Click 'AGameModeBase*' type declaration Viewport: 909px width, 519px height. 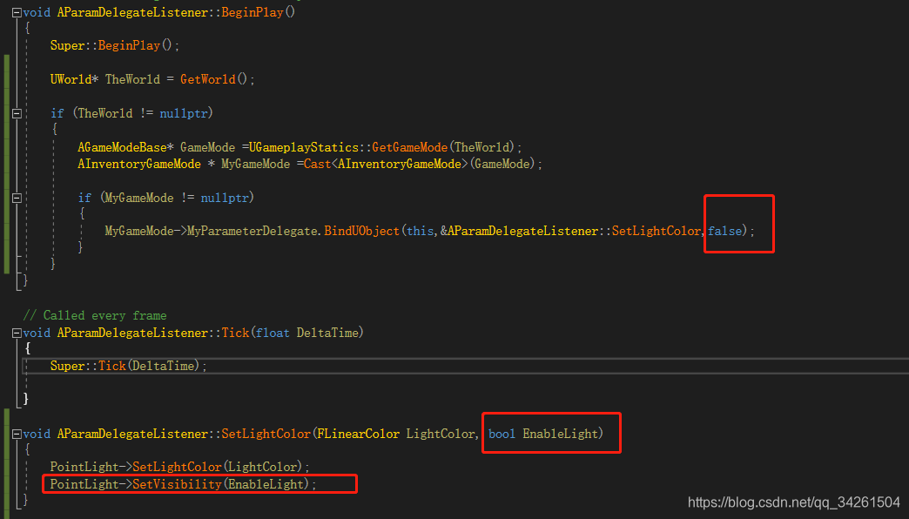tap(125, 147)
